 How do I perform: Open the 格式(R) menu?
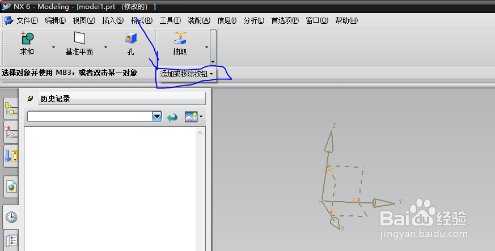pos(142,20)
